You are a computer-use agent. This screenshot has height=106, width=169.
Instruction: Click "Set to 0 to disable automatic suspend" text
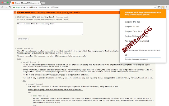point(136,59)
